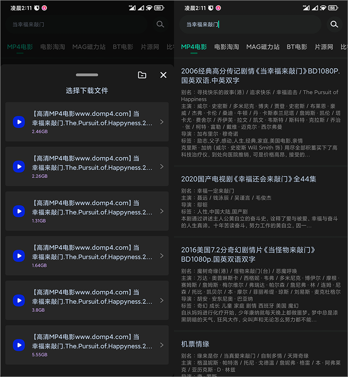The image size is (348, 377).
Task: Play the 5.55GB file
Action: point(19,345)
